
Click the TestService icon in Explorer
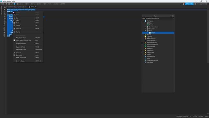[x=146, y=62]
